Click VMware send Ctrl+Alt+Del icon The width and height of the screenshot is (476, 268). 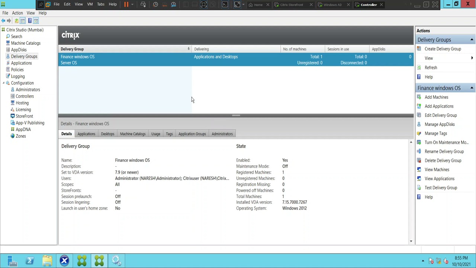coord(143,4)
